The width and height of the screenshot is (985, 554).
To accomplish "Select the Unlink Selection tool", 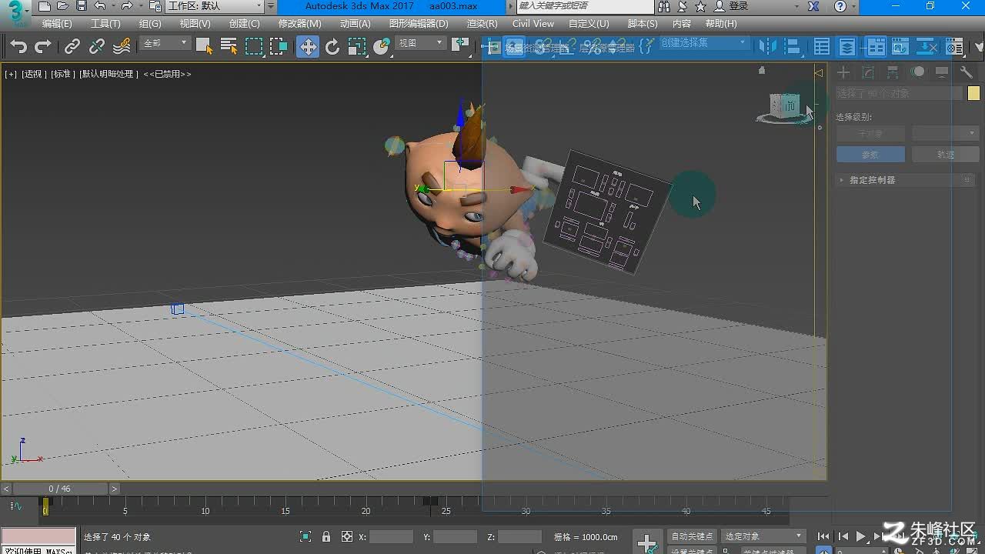I will click(97, 47).
